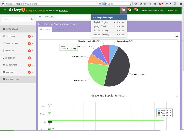Click the pink Visually Impaired pie slice
The height and width of the screenshot is (131, 184).
105,52
